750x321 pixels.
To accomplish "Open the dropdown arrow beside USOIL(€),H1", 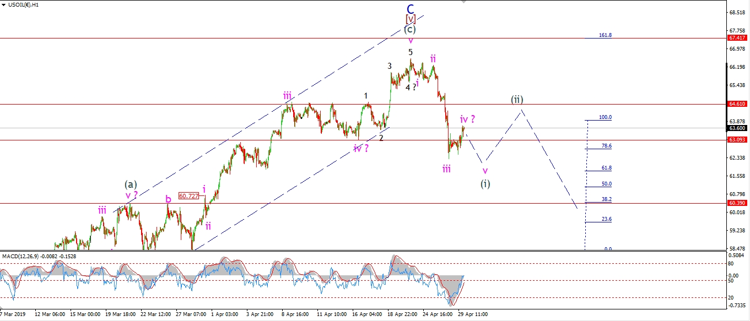I will 3,4.
